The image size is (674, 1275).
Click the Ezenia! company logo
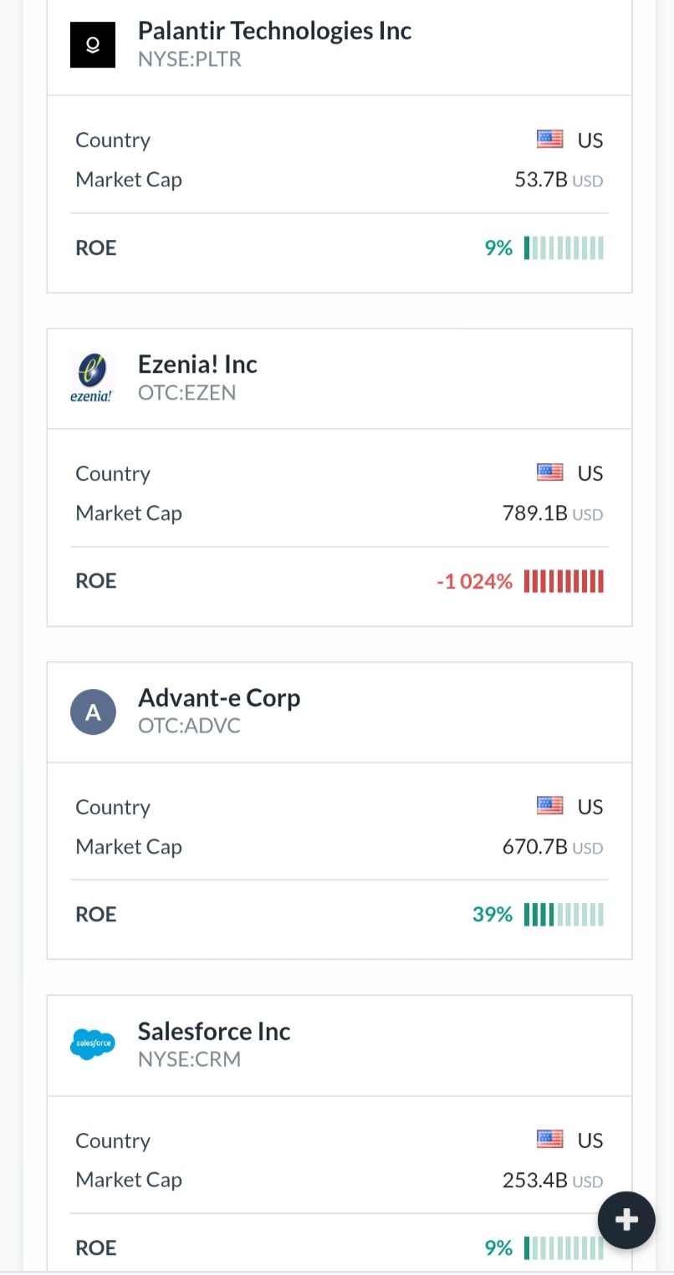point(92,378)
